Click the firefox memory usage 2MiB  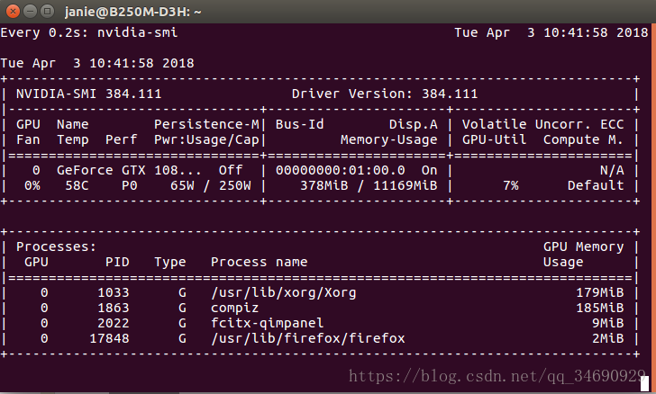click(607, 338)
